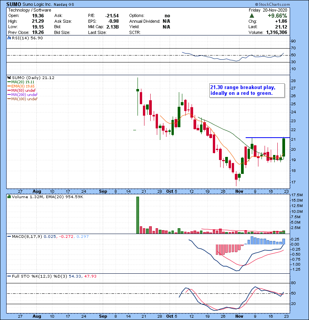Click the Technology / Software sector text

(30, 10)
